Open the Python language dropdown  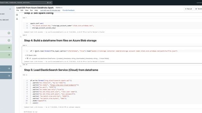click(x=59, y=8)
